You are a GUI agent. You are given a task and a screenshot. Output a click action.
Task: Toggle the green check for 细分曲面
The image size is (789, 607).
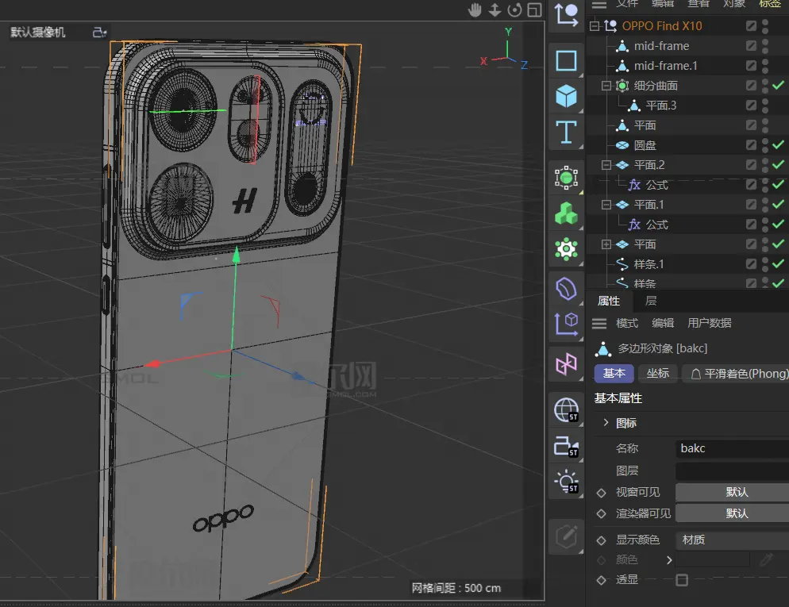(x=778, y=86)
